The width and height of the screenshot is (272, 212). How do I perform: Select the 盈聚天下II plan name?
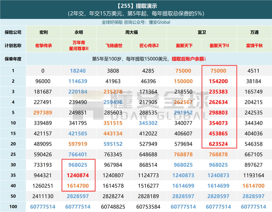[x=219, y=46]
